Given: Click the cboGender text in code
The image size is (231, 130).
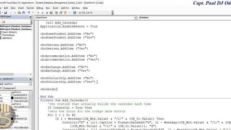Looking at the screenshot, I should 49,89.
